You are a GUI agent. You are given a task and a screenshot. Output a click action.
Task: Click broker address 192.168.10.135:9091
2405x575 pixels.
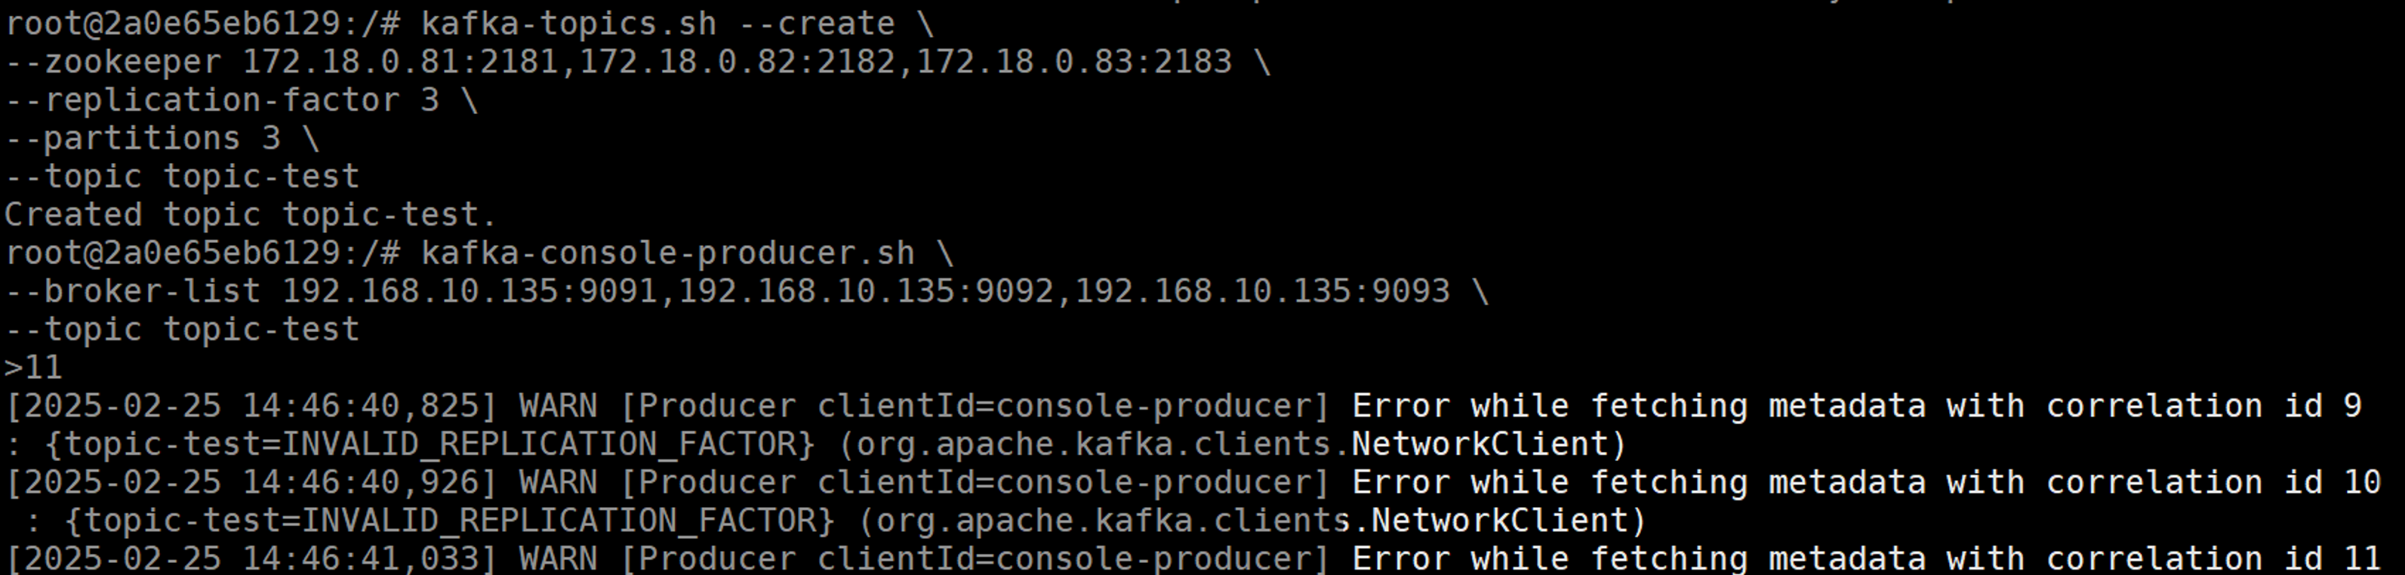[x=470, y=291]
